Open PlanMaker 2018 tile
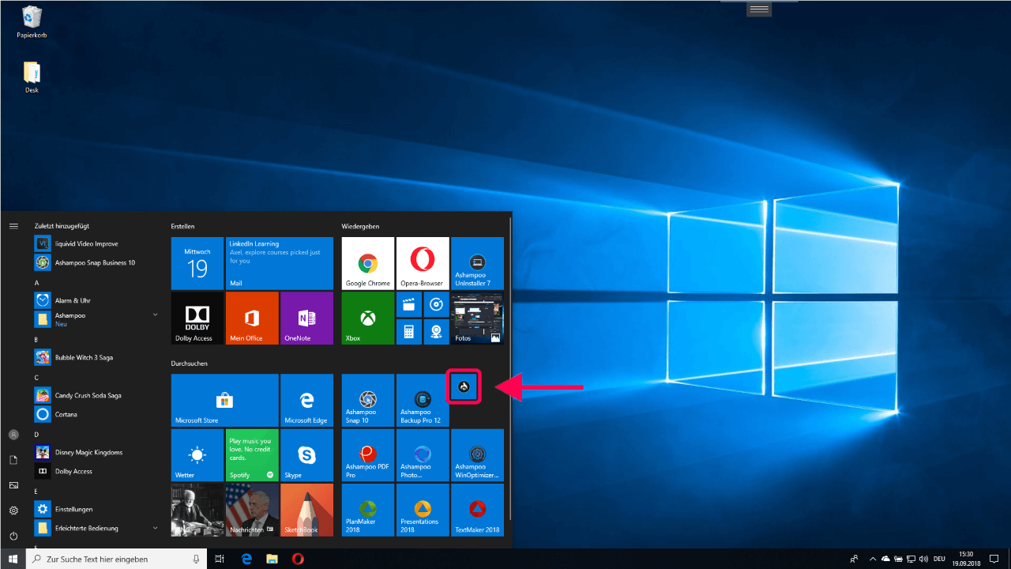 367,511
